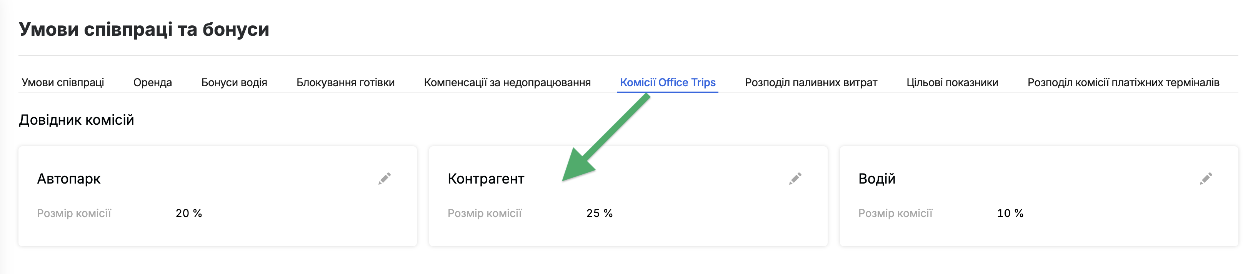
Task: Click the Умови співпраці та бонуси page title
Action: [x=144, y=29]
